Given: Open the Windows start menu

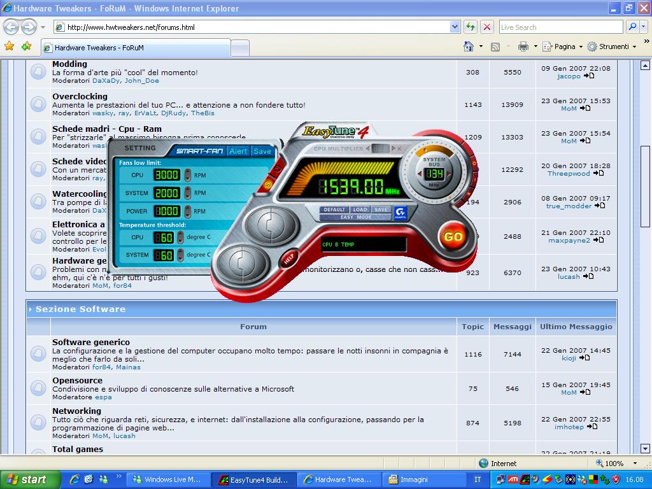Looking at the screenshot, I should coord(30,479).
